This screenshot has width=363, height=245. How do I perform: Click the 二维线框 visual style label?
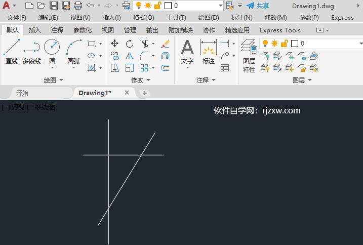point(42,107)
